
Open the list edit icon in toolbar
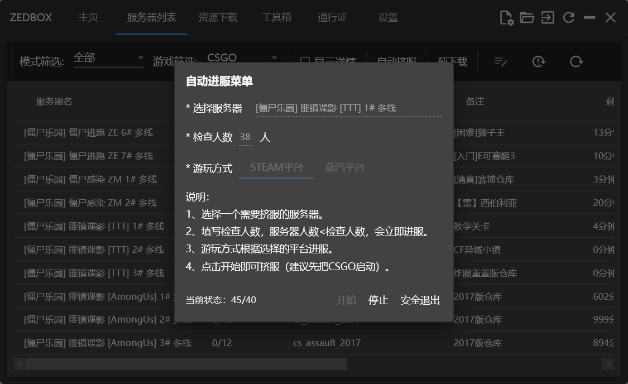501,61
